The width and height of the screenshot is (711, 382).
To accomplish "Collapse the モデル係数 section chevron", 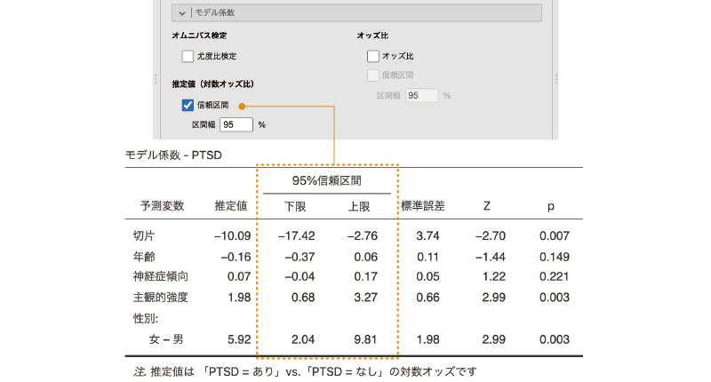I will click(182, 13).
